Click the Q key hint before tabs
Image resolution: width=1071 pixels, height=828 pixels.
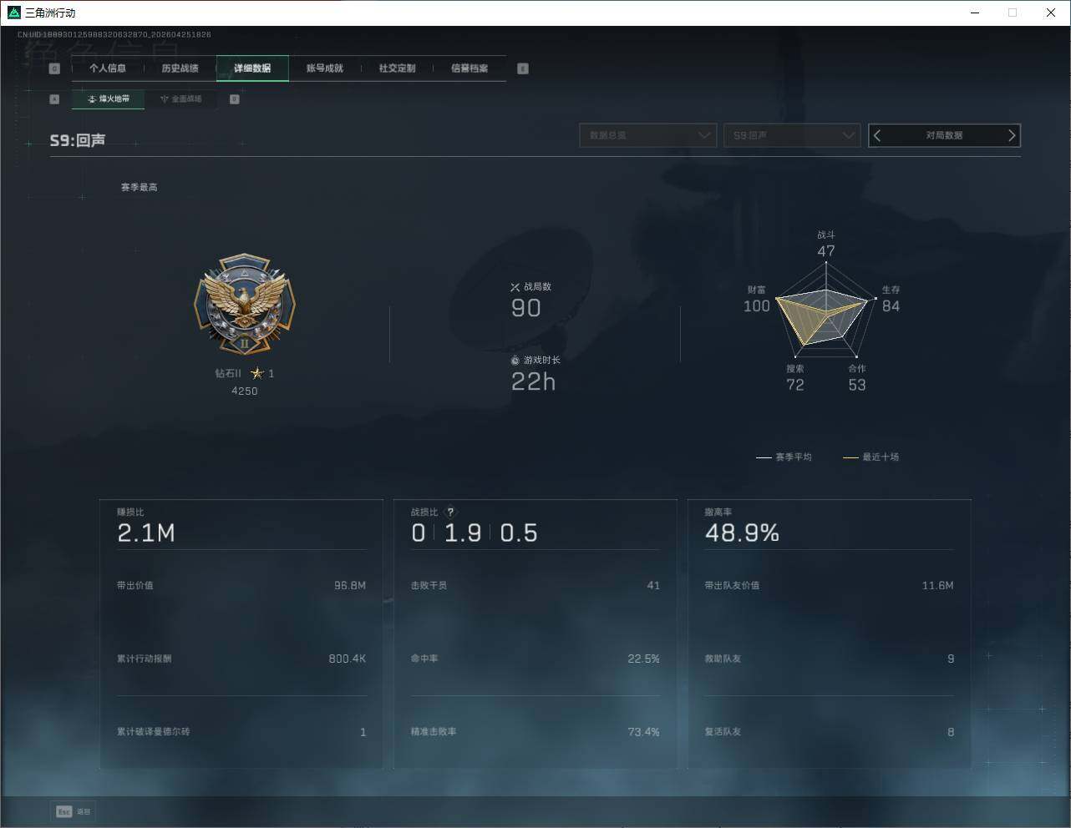[54, 68]
